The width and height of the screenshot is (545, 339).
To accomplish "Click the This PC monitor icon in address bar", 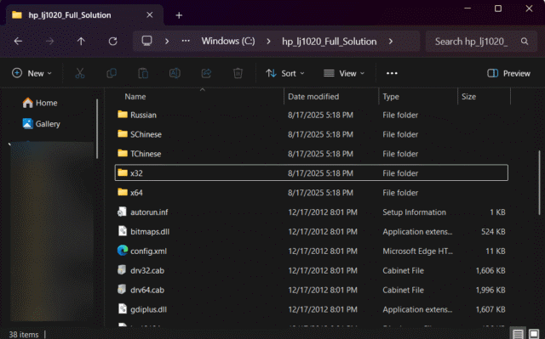I will (x=146, y=41).
